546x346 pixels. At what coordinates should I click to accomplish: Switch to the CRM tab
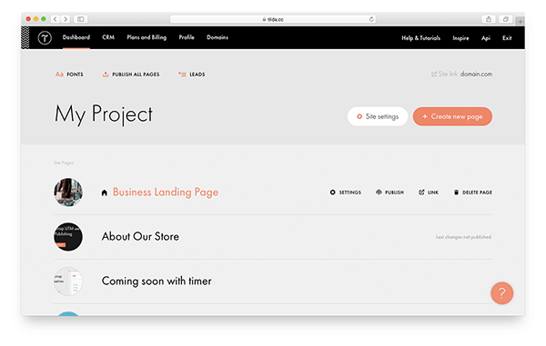[x=108, y=37]
